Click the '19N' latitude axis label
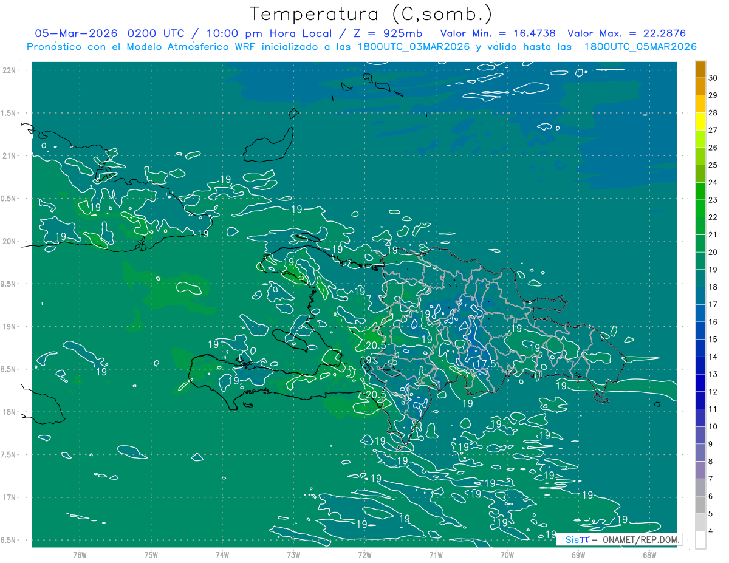 10,327
